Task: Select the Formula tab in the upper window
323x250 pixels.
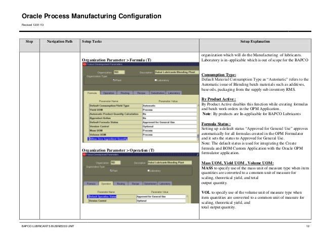Action: [x=92, y=93]
